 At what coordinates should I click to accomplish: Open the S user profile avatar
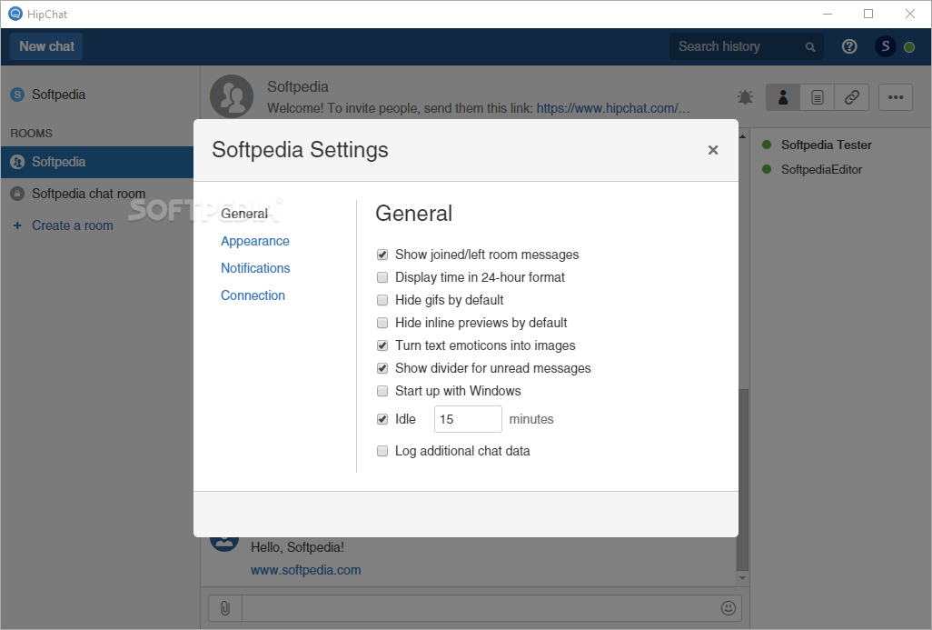[x=885, y=46]
